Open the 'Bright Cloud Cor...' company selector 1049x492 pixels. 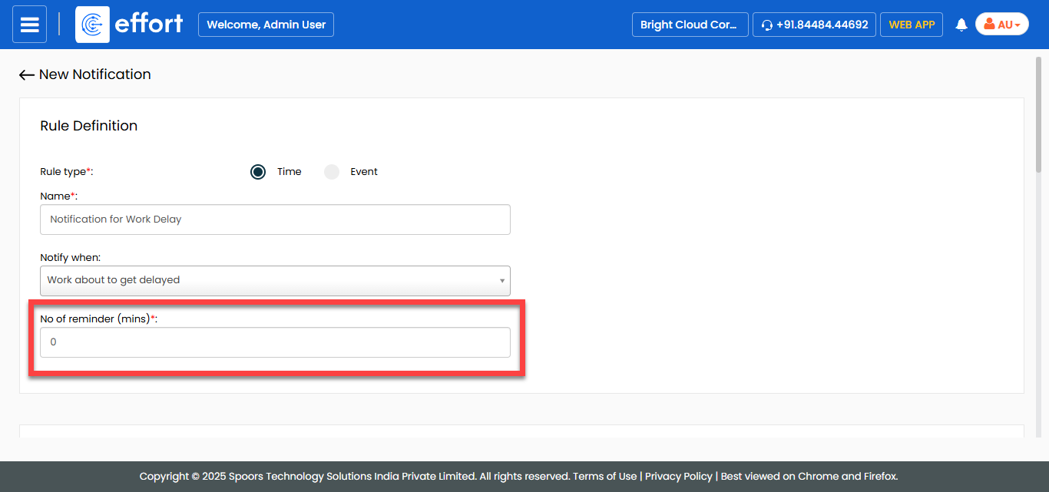point(689,25)
